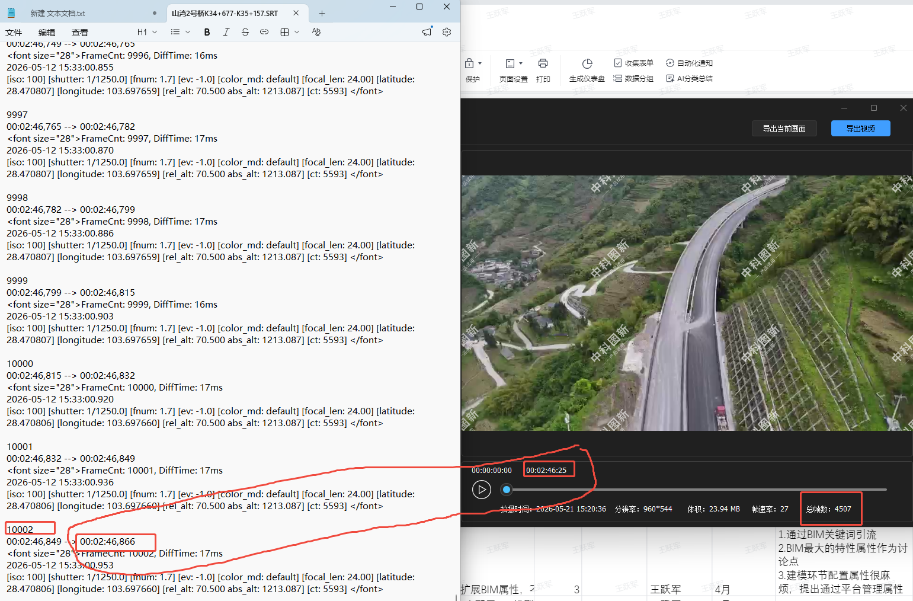Click the AI分类总结 button

689,78
